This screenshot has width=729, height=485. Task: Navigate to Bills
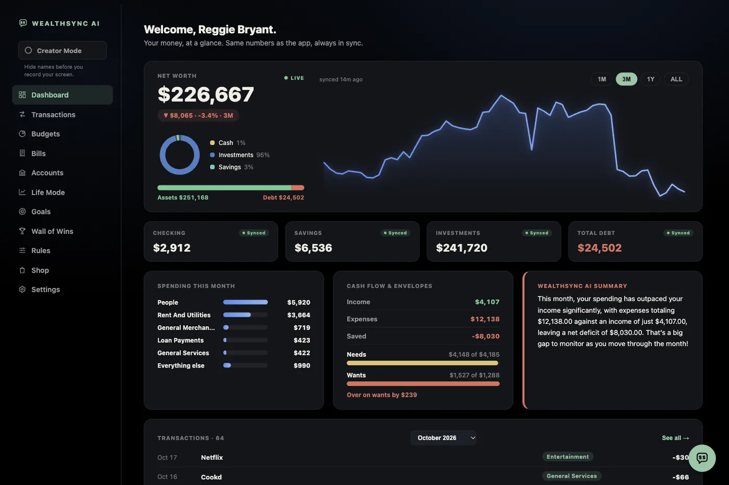pyautogui.click(x=62, y=153)
